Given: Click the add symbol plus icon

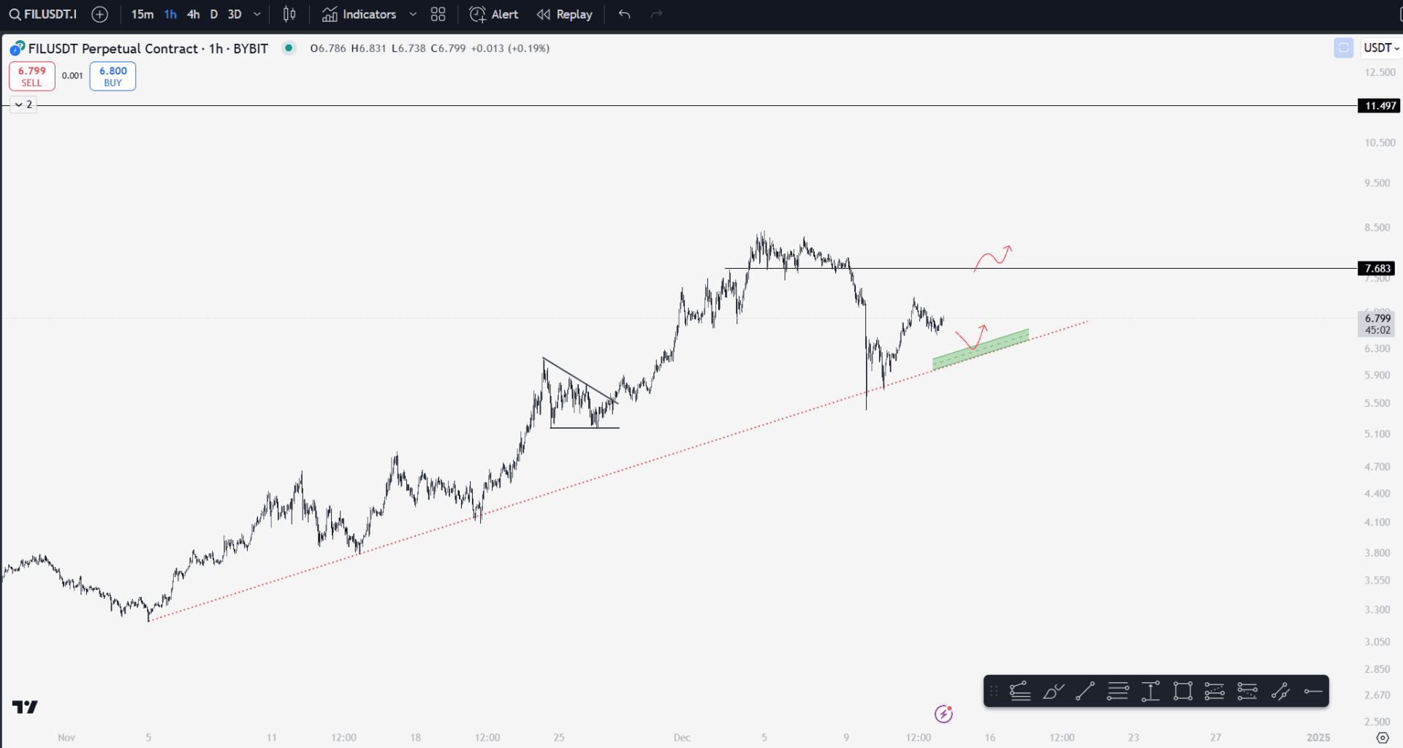Looking at the screenshot, I should pyautogui.click(x=100, y=15).
